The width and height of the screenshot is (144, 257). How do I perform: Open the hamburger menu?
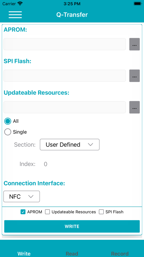[x=15, y=15]
